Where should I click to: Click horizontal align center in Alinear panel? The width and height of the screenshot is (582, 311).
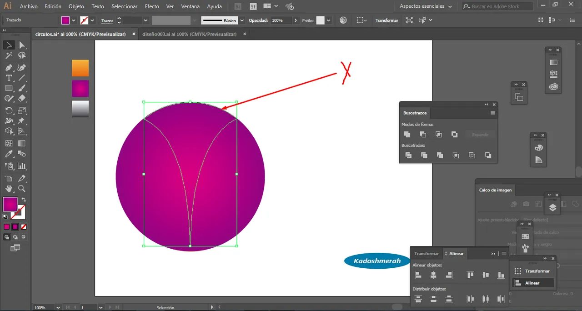point(433,275)
